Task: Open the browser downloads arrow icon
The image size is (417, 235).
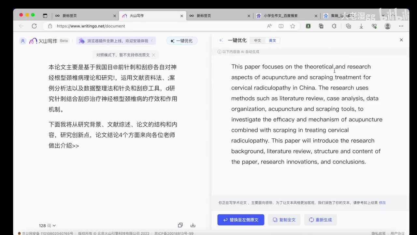Action: (361, 26)
